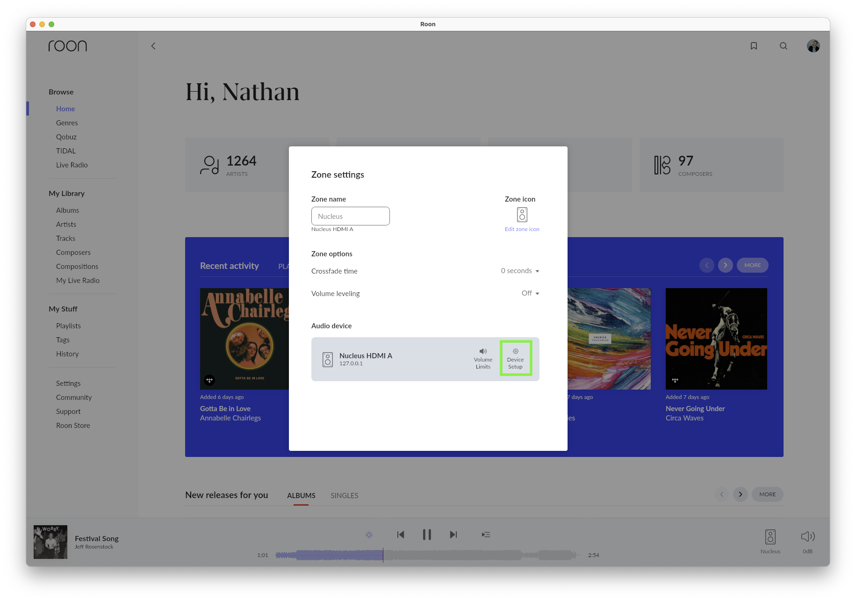Click the colorful abstract album cover
856x601 pixels.
609,339
